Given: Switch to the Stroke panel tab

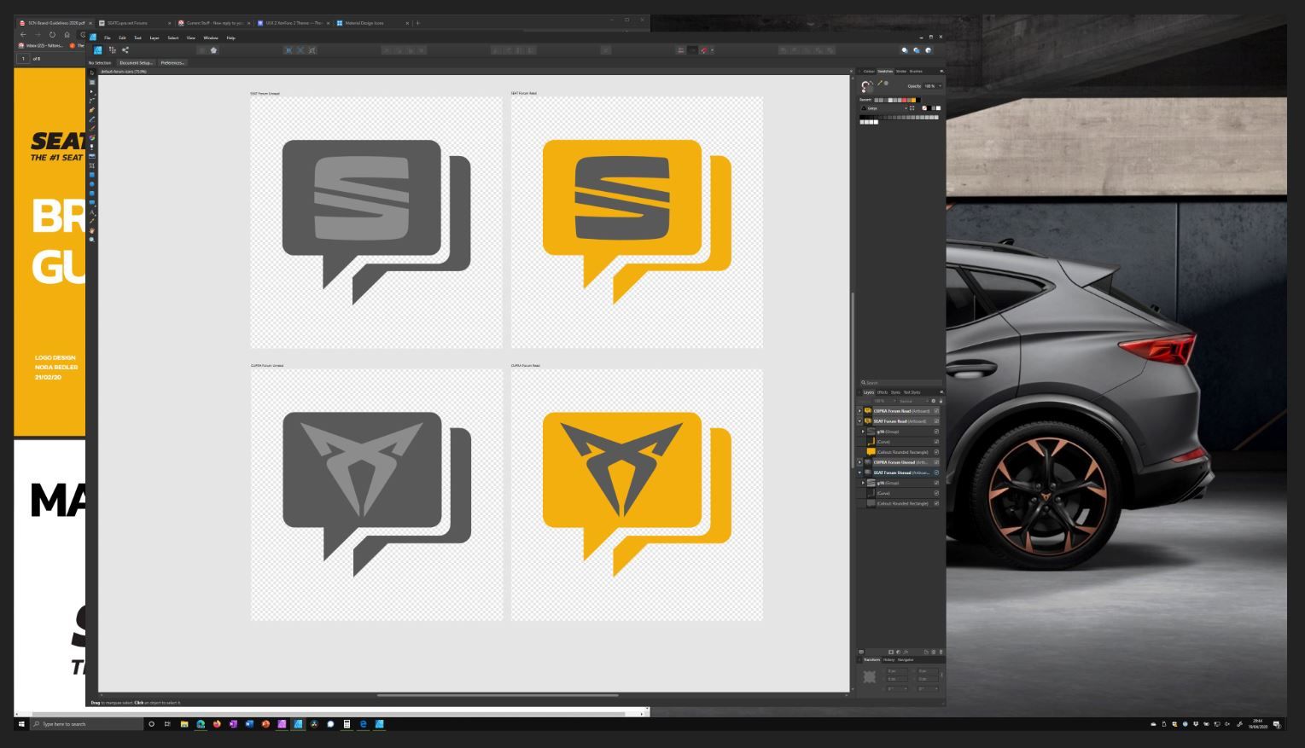Looking at the screenshot, I should [901, 72].
